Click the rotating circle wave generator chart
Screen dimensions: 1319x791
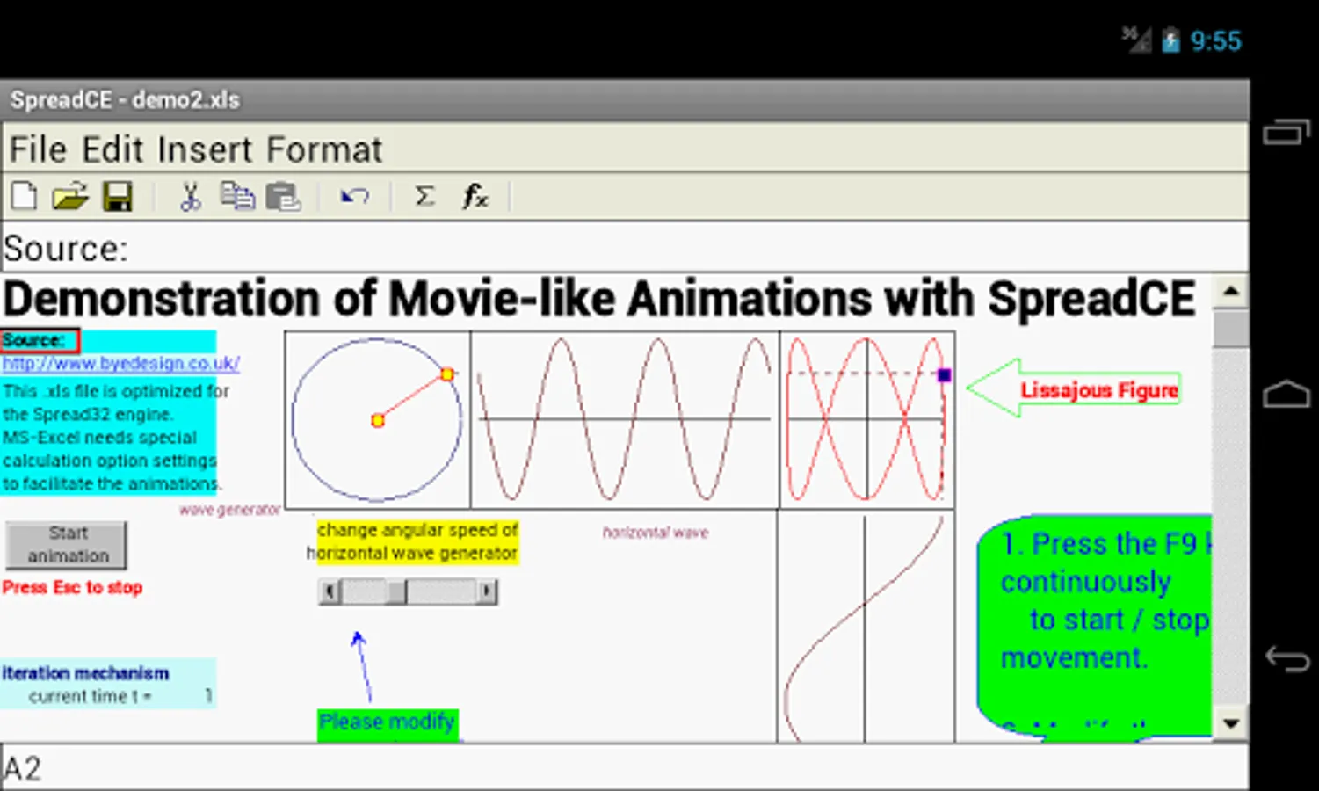(x=377, y=419)
